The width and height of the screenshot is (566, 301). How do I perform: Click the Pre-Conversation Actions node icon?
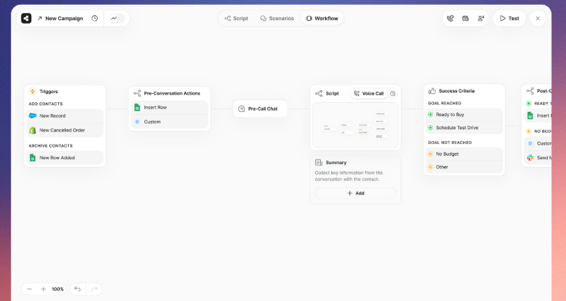pos(138,93)
